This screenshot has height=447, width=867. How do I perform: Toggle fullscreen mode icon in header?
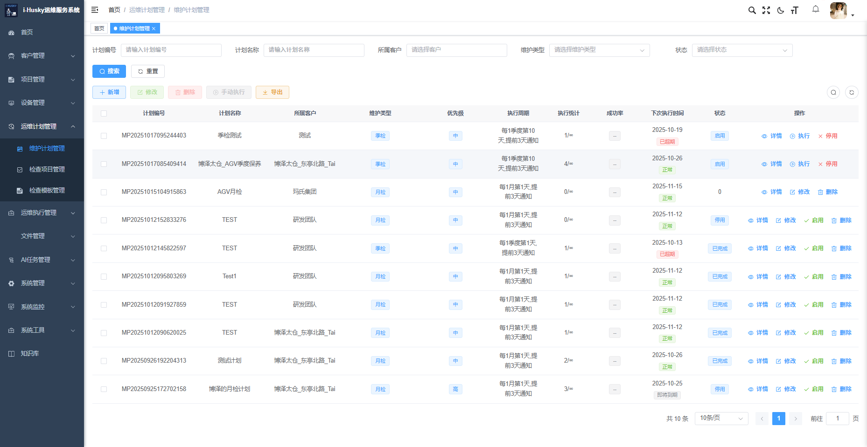pos(766,10)
